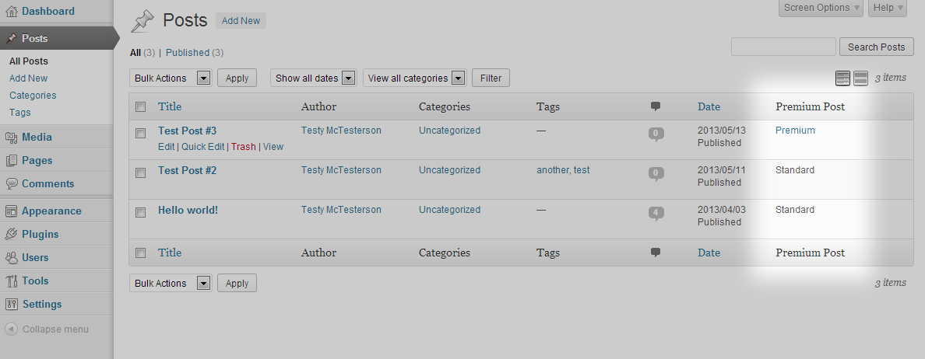The width and height of the screenshot is (925, 359).
Task: Click the Filter button
Action: coord(491,78)
